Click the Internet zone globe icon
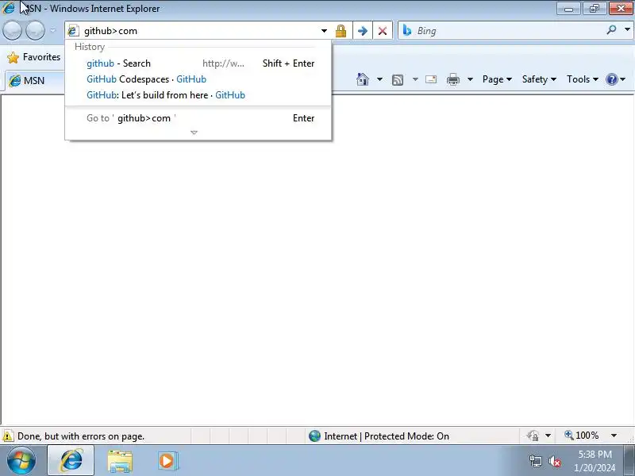This screenshot has height=476, width=635. tap(314, 436)
